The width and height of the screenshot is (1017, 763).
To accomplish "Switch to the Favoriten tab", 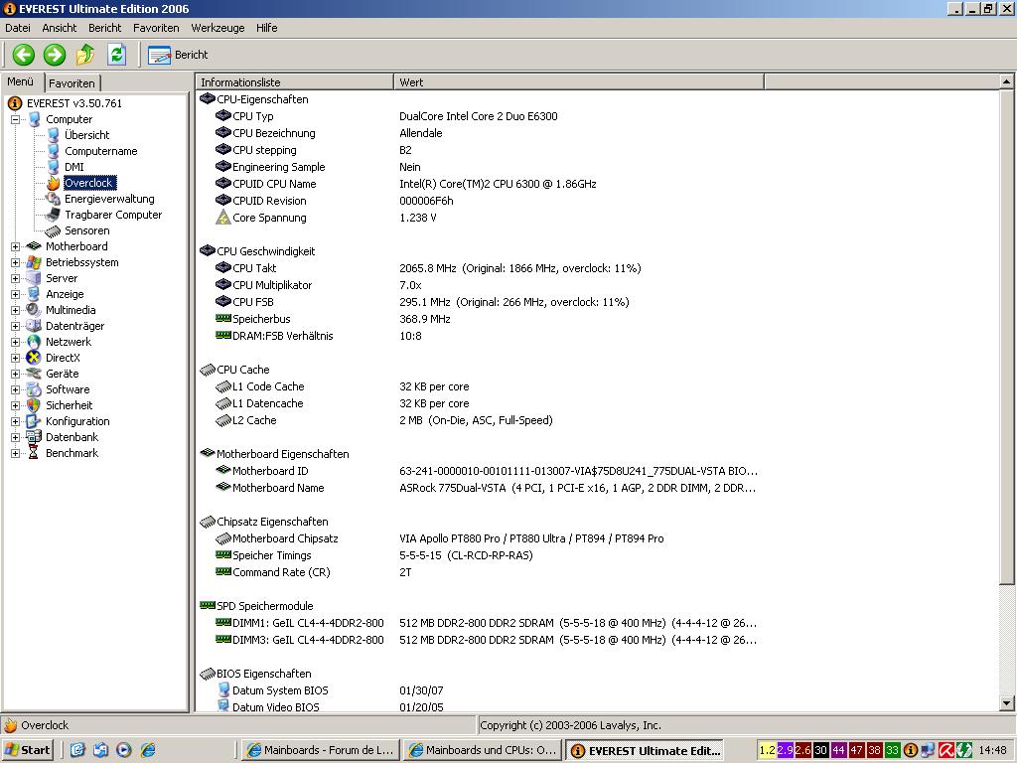I will click(x=72, y=83).
